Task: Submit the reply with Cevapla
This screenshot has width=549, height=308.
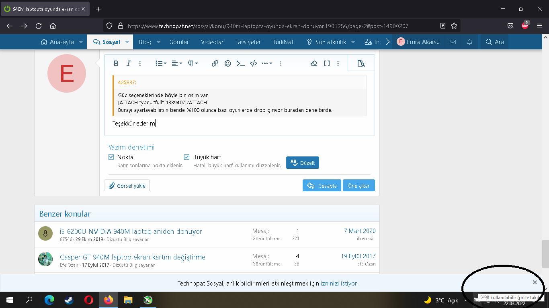Action: [x=322, y=186]
